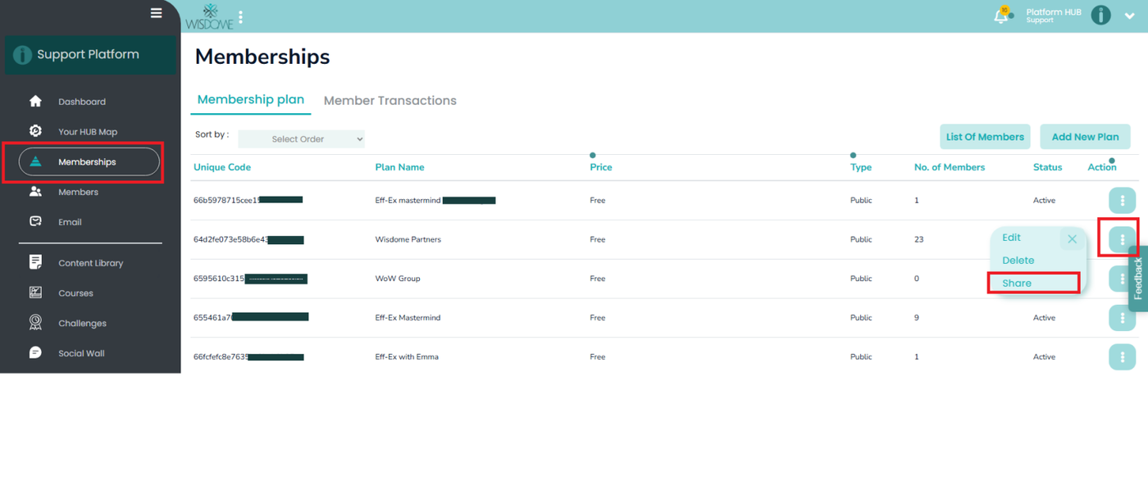Viewport: 1148px width, 481px height.
Task: Click the Your HUB Map gear icon
Action: [35, 131]
